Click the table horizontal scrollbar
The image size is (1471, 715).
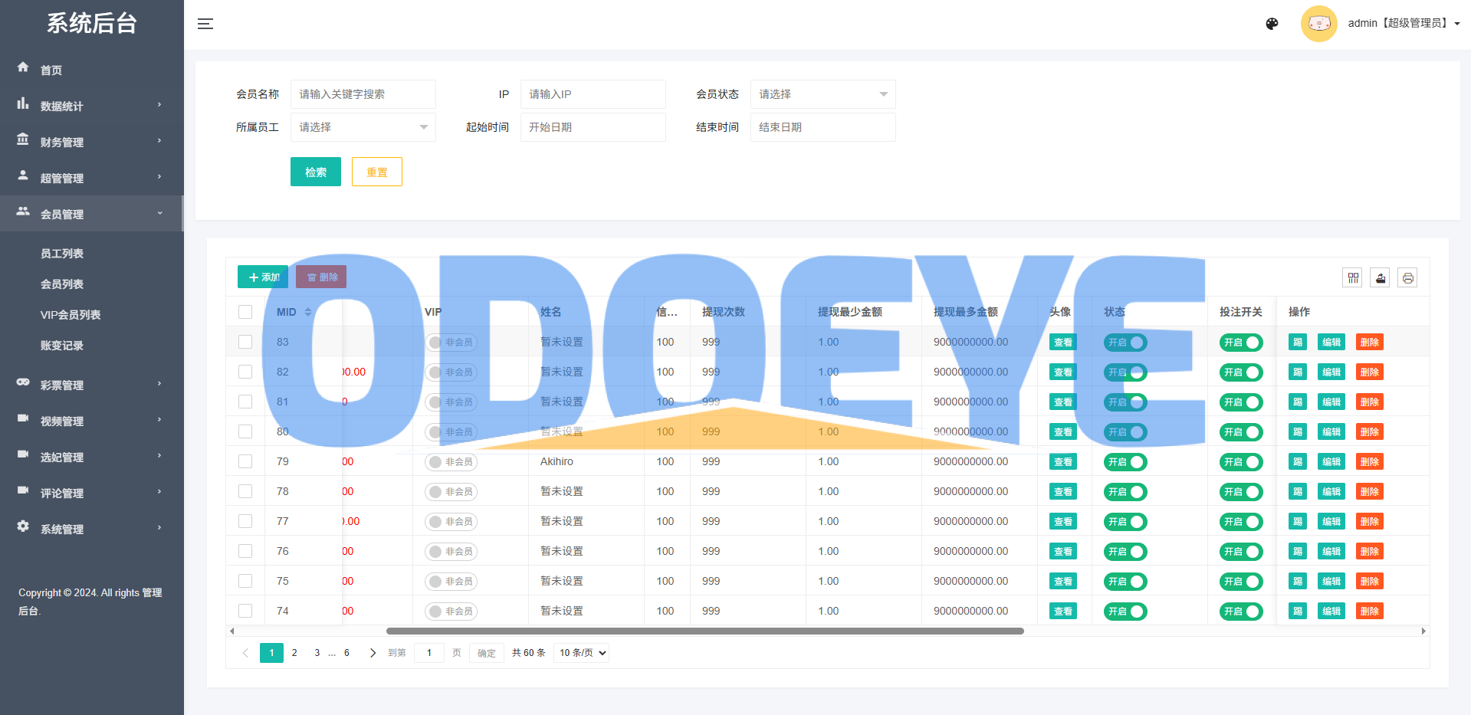704,631
